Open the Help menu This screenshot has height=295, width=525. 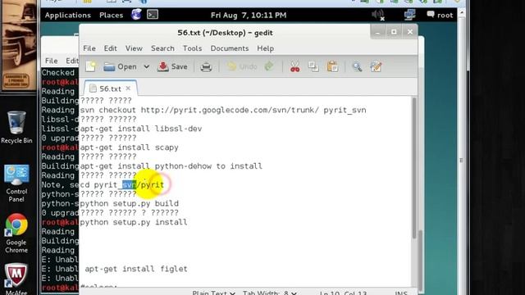(x=265, y=48)
